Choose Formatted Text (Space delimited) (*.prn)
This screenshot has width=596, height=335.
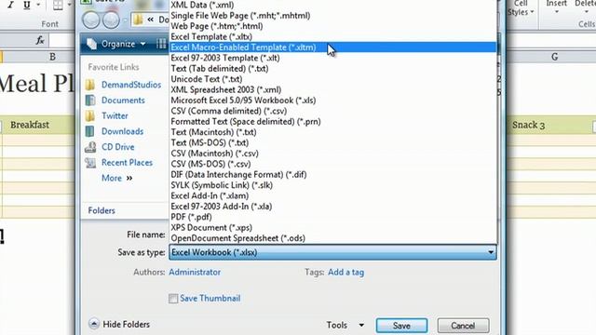332,122
